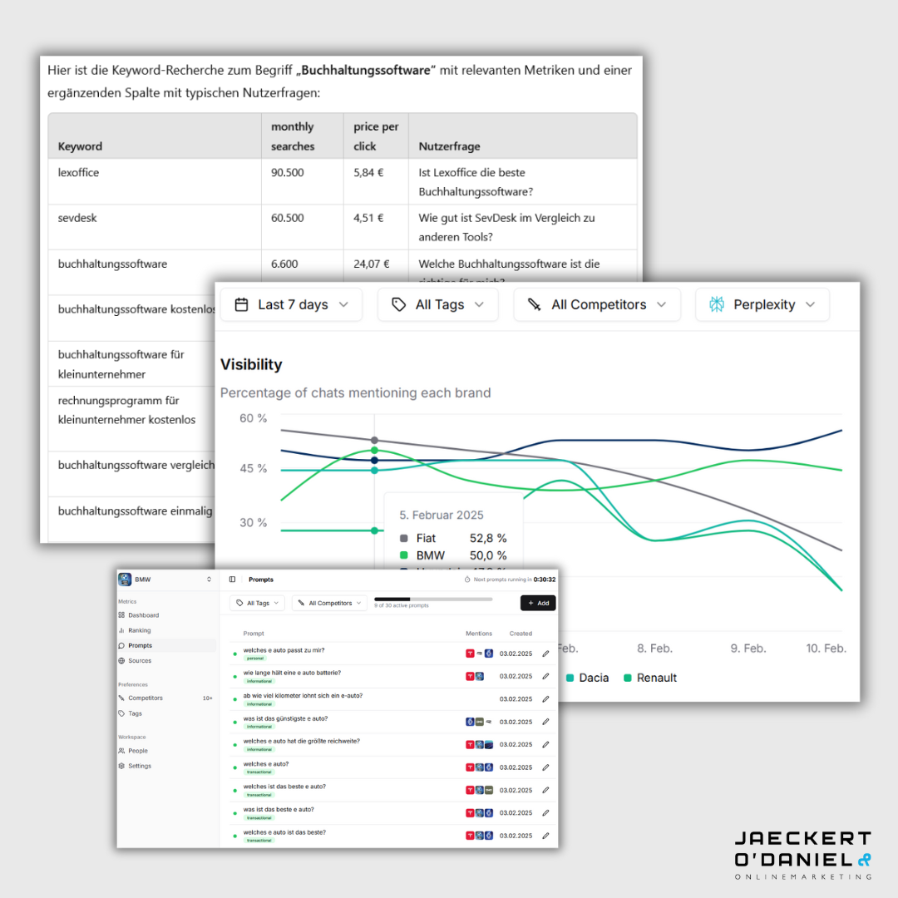Click the Prompt column header

[x=254, y=634]
